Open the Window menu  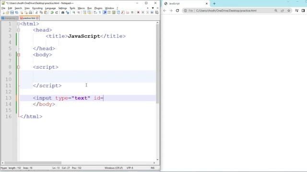[x=109, y=8]
